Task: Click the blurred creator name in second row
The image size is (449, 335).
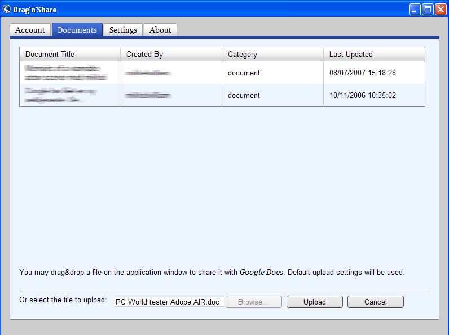Action: tap(148, 96)
